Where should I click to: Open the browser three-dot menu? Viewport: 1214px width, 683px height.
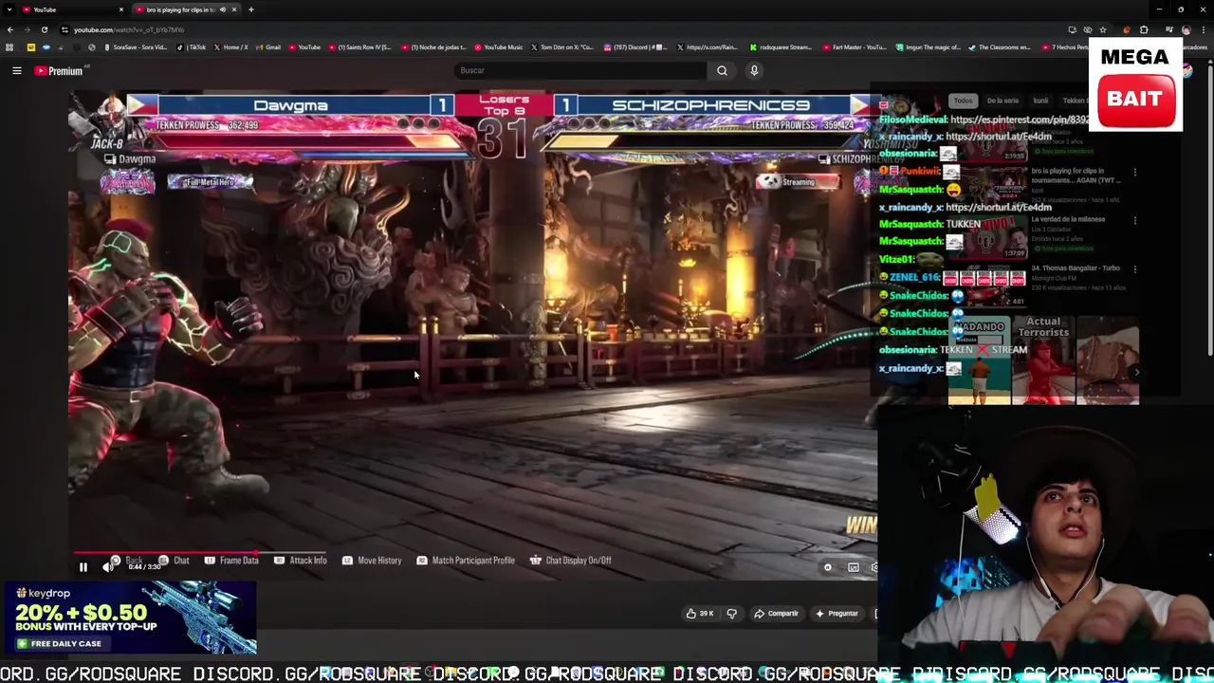(x=1205, y=29)
